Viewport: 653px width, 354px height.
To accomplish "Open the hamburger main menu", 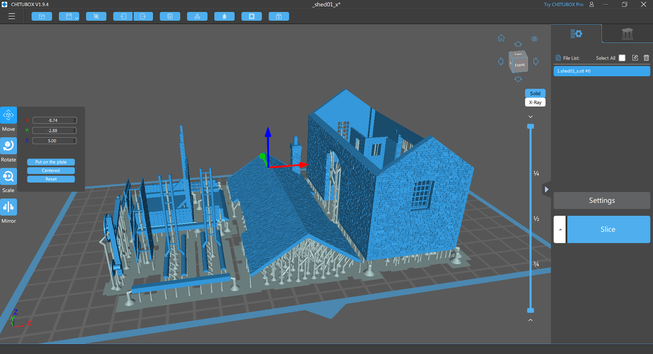I will click(x=12, y=16).
